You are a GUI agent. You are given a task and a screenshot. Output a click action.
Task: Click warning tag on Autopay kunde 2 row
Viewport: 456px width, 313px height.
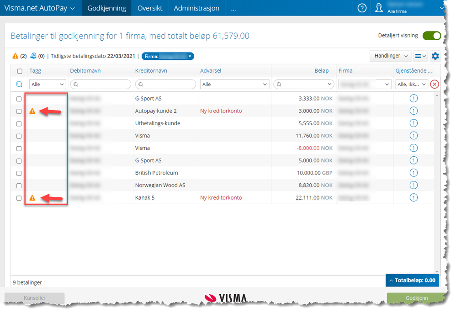32,111
